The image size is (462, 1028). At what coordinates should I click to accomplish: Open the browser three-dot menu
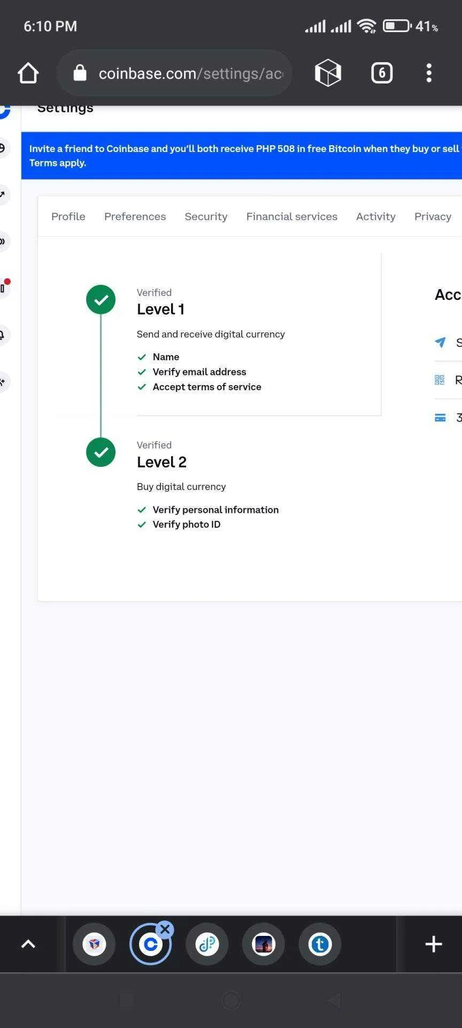tap(429, 73)
